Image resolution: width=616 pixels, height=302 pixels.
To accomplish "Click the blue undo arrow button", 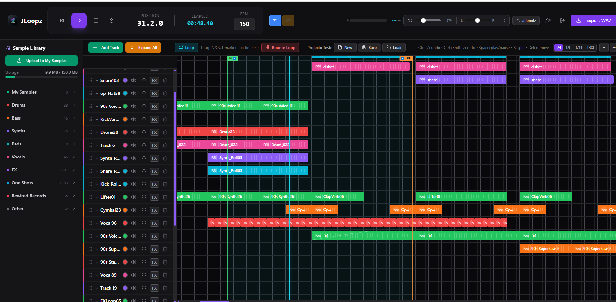I will [x=275, y=20].
